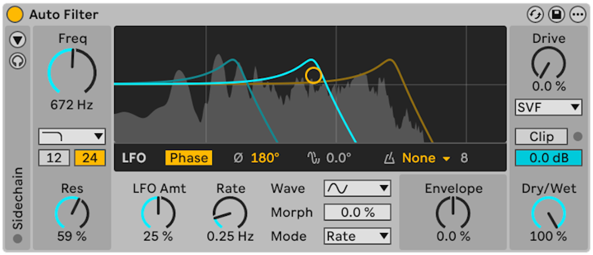Click the hot-swap preset icon
This screenshot has width=593, height=255.
pyautogui.click(x=535, y=15)
